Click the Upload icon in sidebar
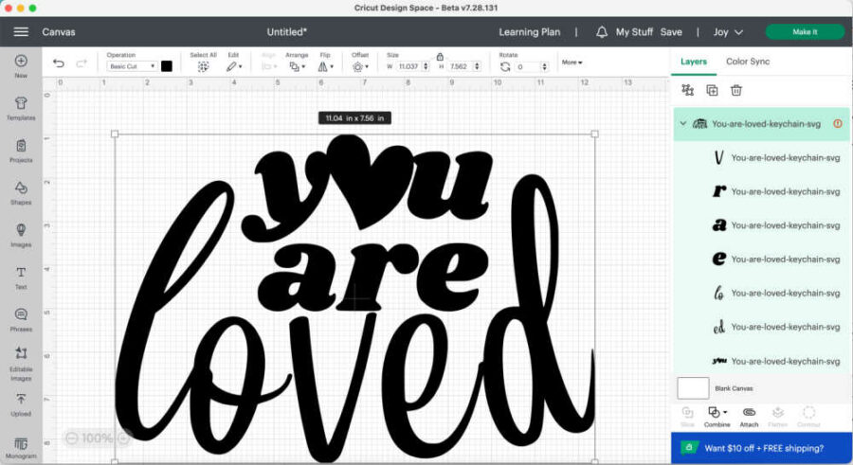 click(x=21, y=403)
